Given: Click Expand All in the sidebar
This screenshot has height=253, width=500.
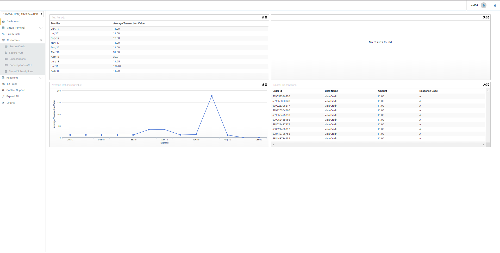Looking at the screenshot, I should pyautogui.click(x=12, y=96).
